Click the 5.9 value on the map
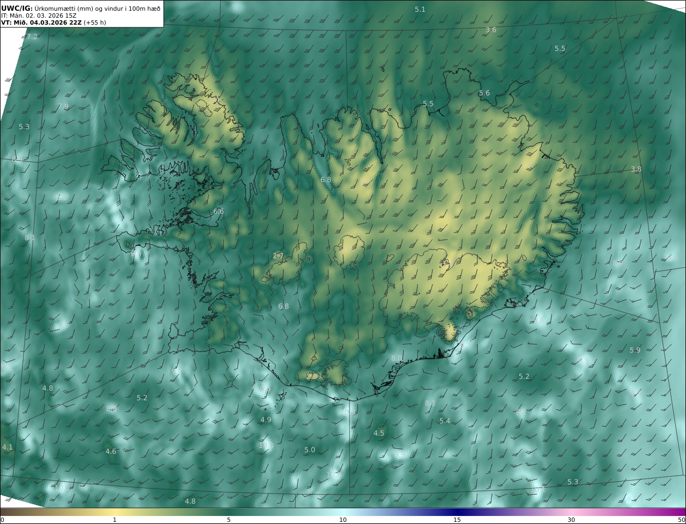The width and height of the screenshot is (686, 524). point(635,350)
